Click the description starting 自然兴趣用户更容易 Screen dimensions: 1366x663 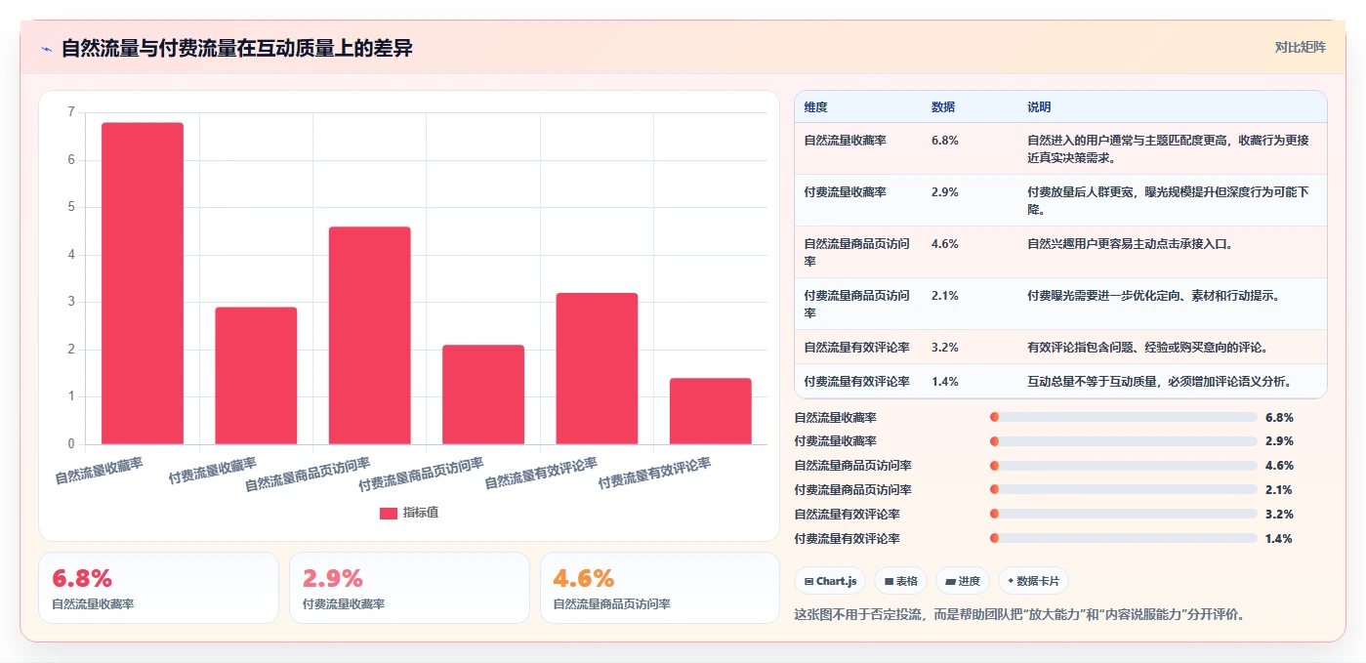[1130, 243]
